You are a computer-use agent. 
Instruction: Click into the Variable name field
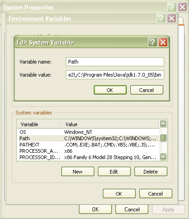(115, 62)
